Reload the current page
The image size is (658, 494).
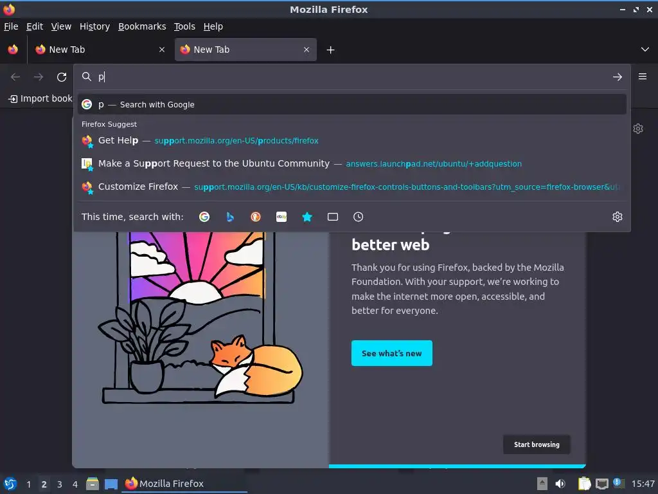(62, 77)
